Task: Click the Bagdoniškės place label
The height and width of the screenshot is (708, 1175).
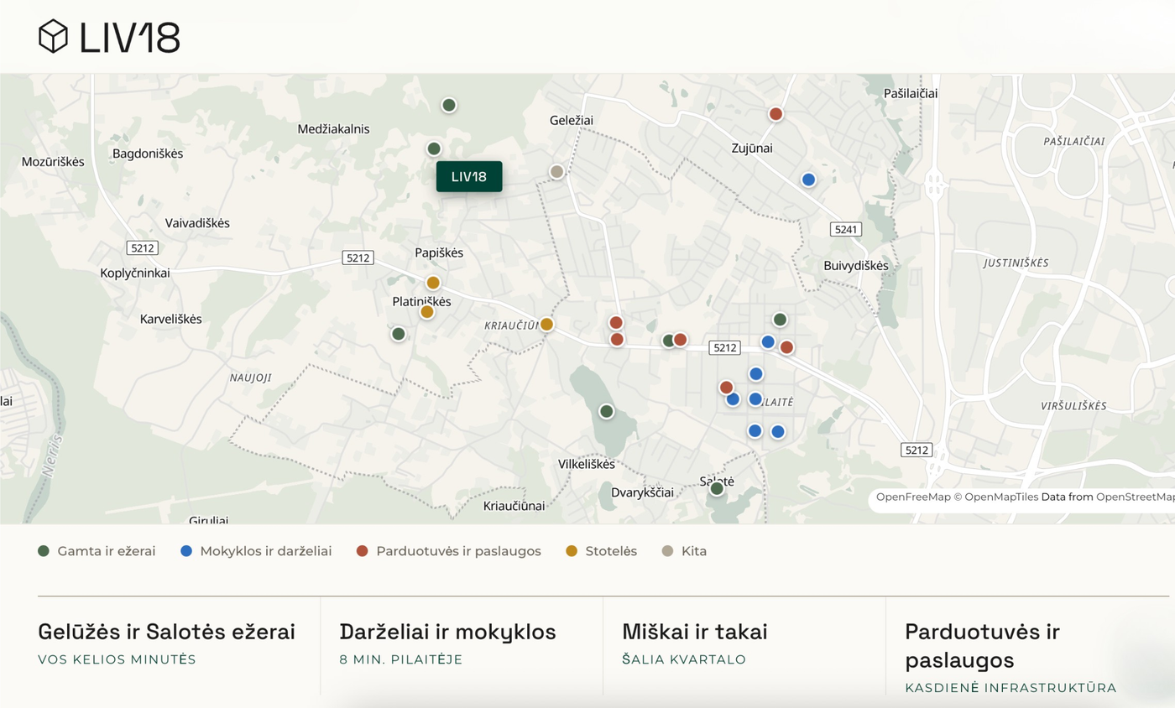Action: pos(148,154)
